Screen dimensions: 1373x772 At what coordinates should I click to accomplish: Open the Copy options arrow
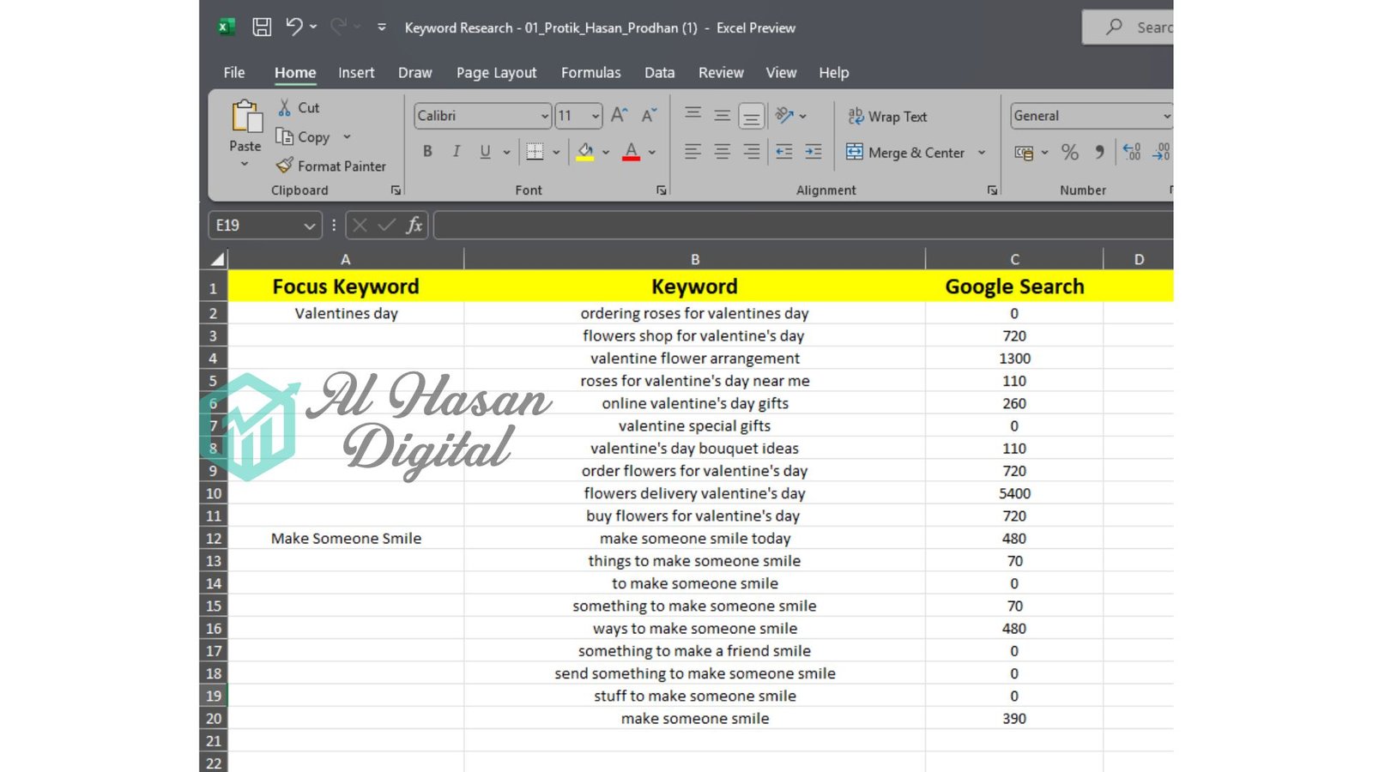pos(347,137)
